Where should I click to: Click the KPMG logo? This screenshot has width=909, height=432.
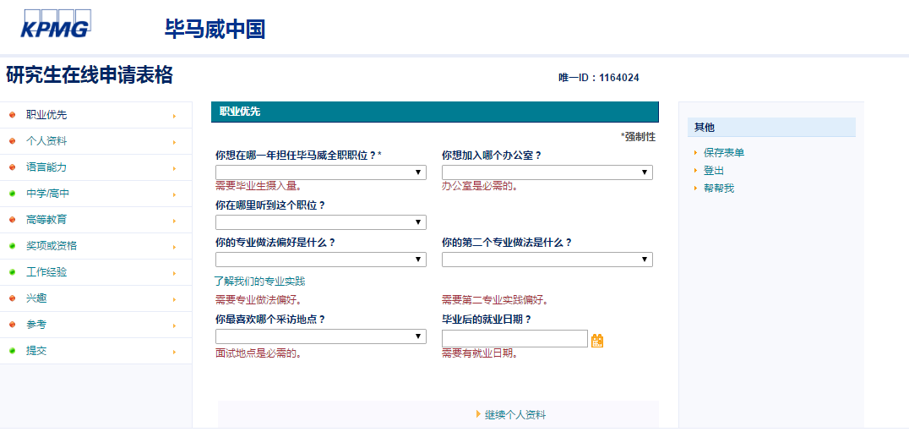click(55, 25)
